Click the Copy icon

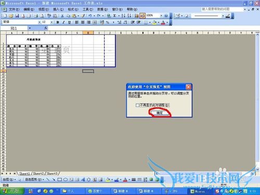pyautogui.click(x=68, y=16)
